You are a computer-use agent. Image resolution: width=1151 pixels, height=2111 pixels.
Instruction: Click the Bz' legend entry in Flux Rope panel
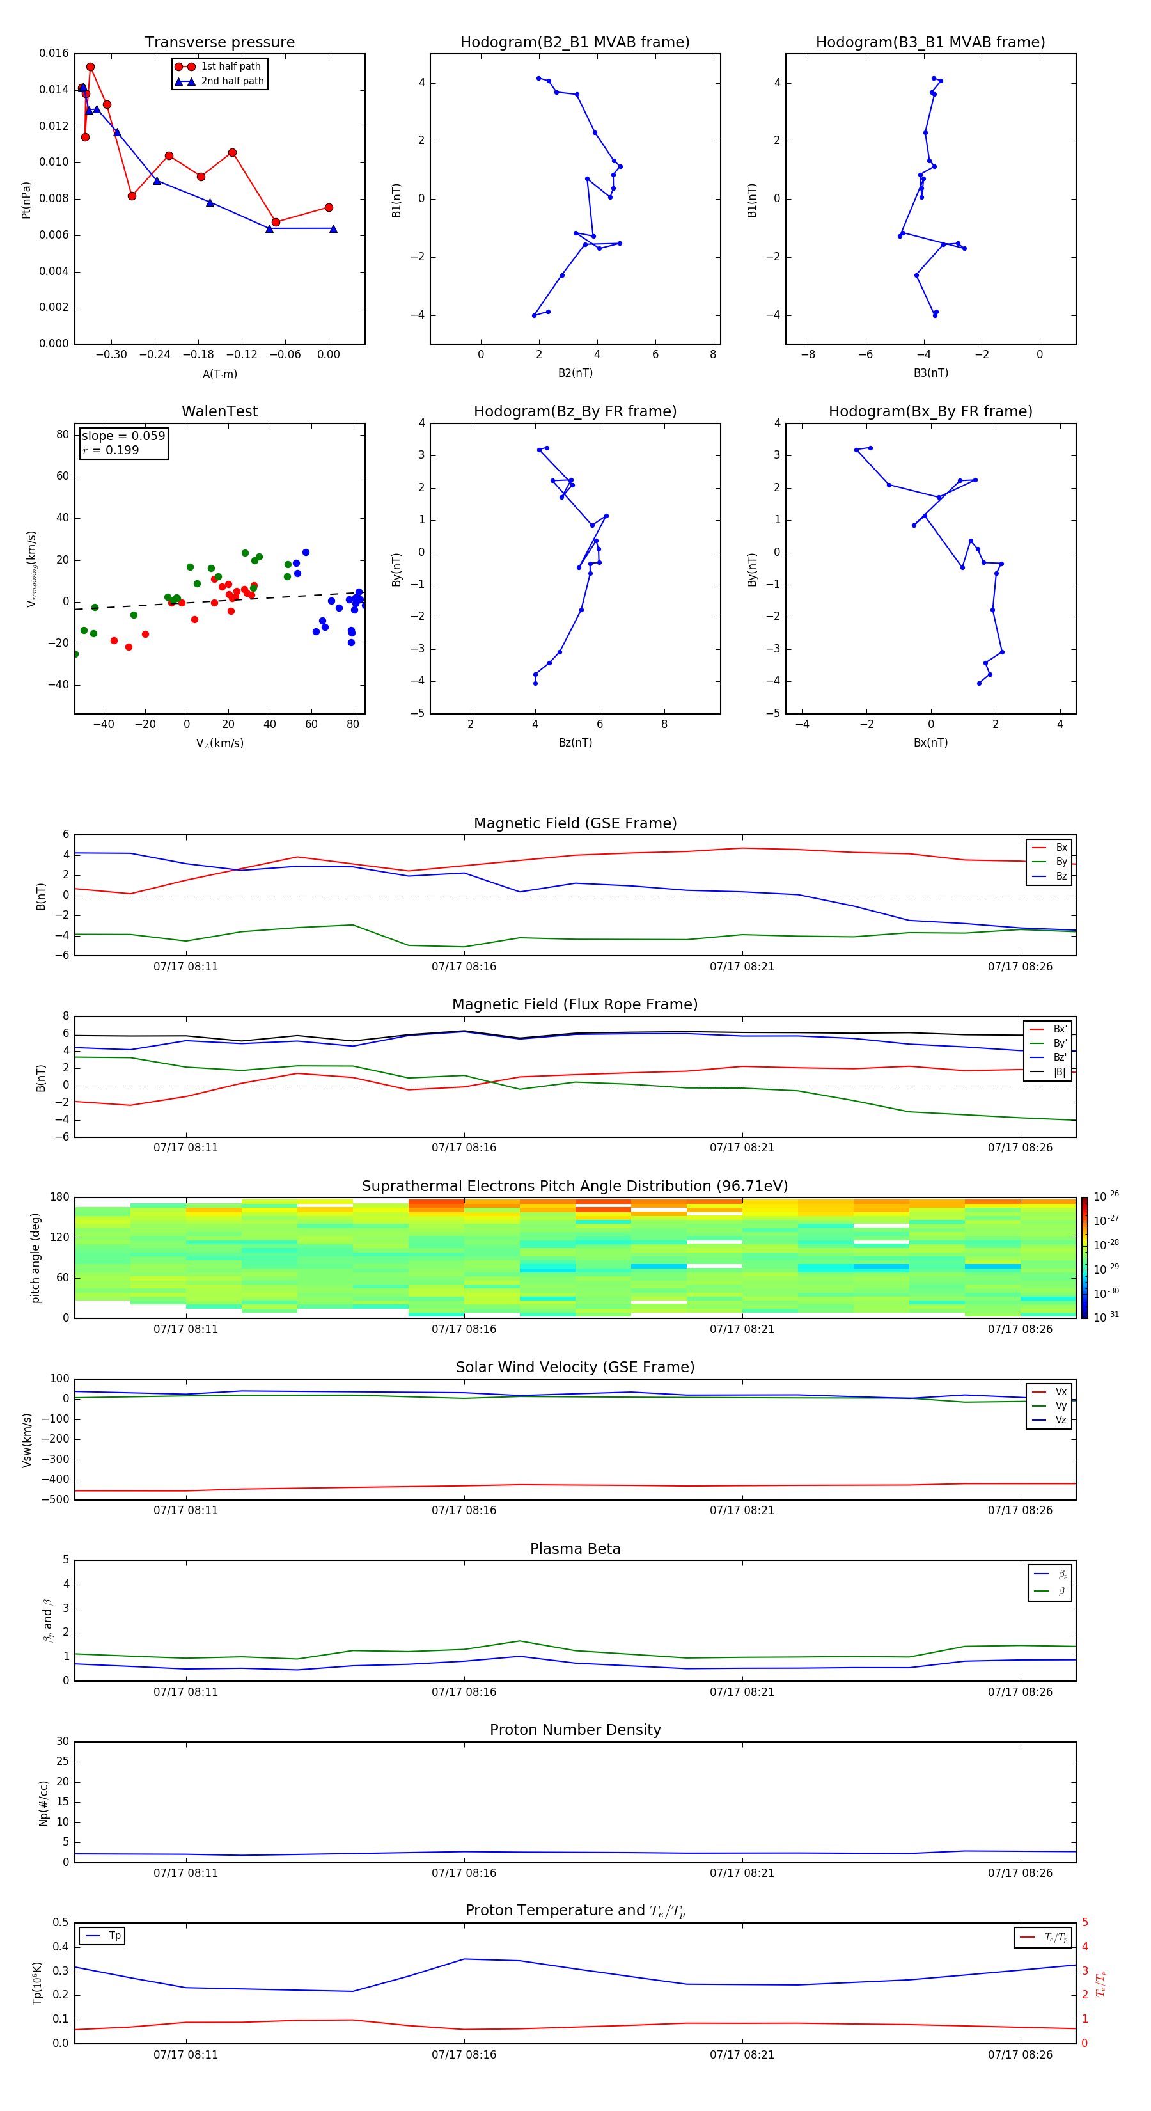[x=1049, y=1057]
